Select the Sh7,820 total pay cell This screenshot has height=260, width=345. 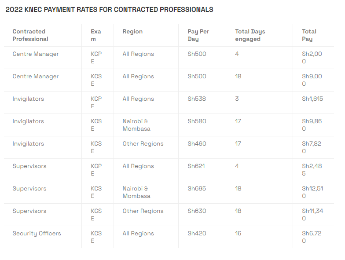tap(312, 147)
